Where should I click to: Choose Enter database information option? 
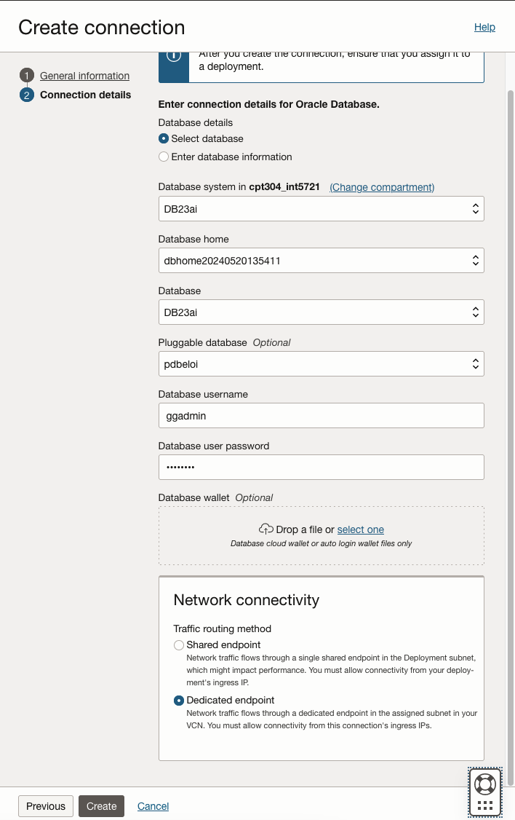[163, 157]
